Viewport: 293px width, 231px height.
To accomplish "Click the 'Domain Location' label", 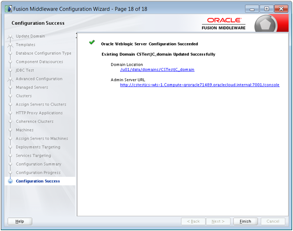I will [127, 64].
